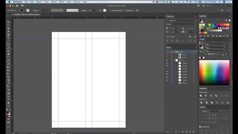Pick a color from Color spectrum
This screenshot has height=134, width=238.
tap(214, 73)
